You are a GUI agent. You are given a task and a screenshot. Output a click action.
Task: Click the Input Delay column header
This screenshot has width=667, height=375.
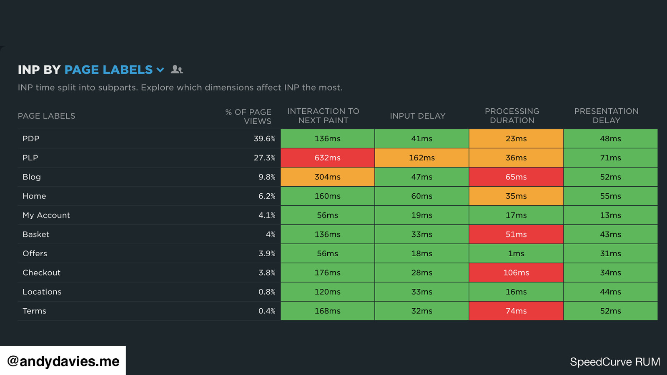pos(417,116)
